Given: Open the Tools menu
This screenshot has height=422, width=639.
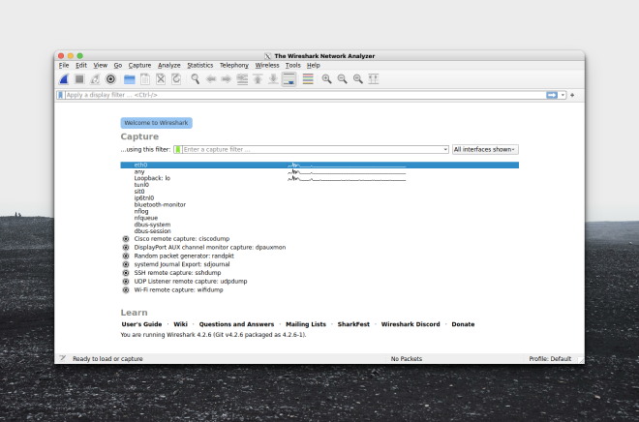Looking at the screenshot, I should (293, 65).
